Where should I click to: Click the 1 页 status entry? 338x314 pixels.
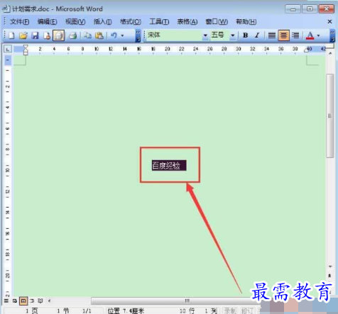[32, 310]
